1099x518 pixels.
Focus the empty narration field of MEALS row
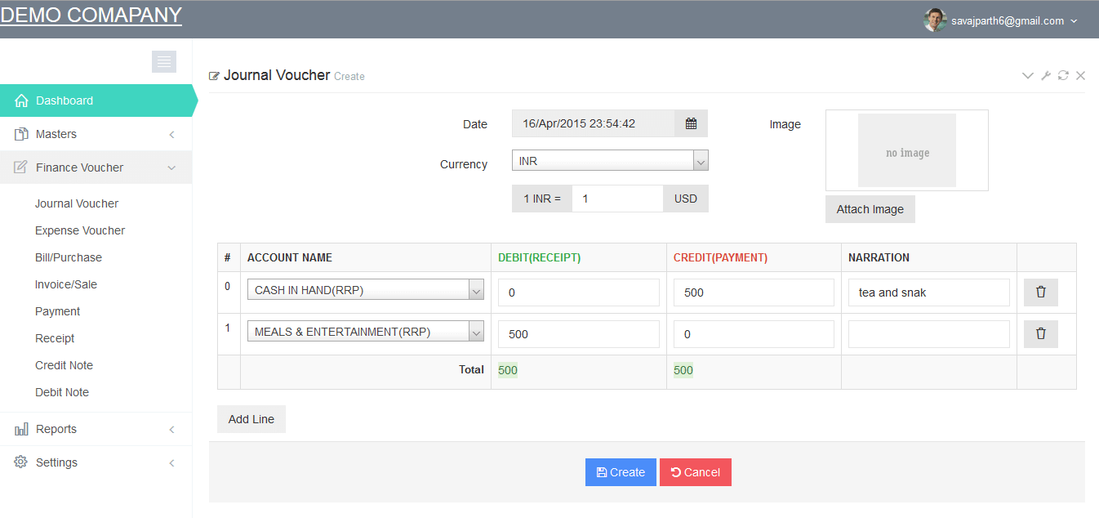[929, 334]
